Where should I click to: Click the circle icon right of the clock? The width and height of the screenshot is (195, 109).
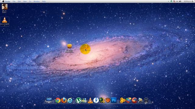pyautogui.click(x=193, y=1)
